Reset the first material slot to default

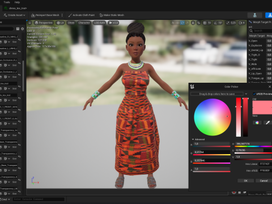pyautogui.click(x=19, y=40)
